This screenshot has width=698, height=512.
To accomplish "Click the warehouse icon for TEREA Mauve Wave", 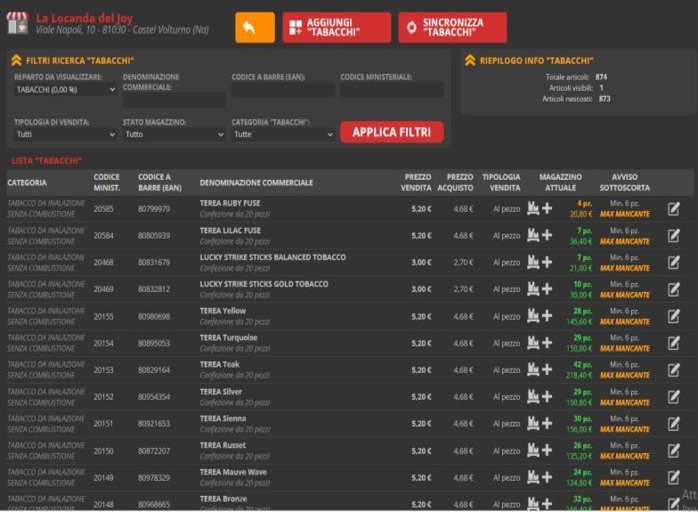I will 532,477.
